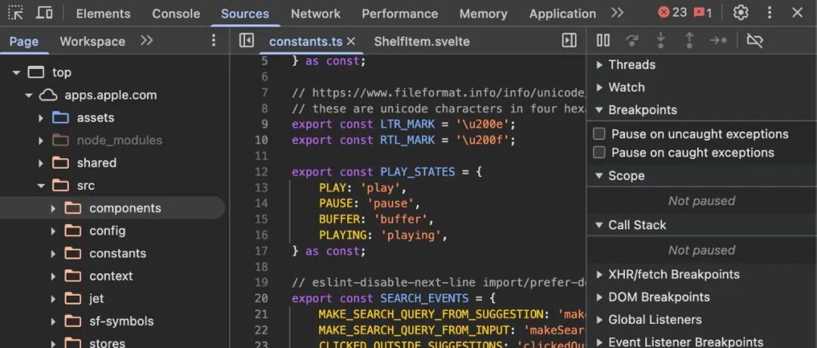
Task: Click the Step debugger icon
Action: (718, 41)
